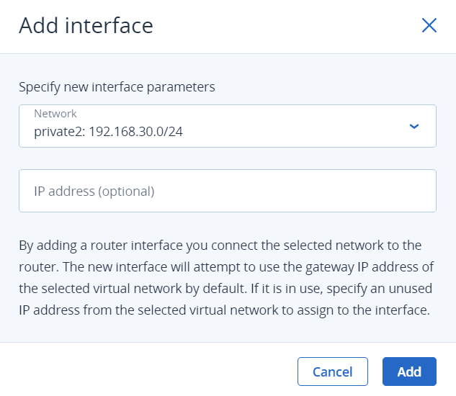Close the Add interface dialog with X
The height and width of the screenshot is (396, 456).
[x=429, y=25]
